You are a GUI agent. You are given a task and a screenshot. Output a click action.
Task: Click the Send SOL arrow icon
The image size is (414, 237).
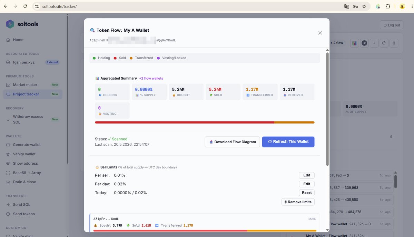point(8,205)
